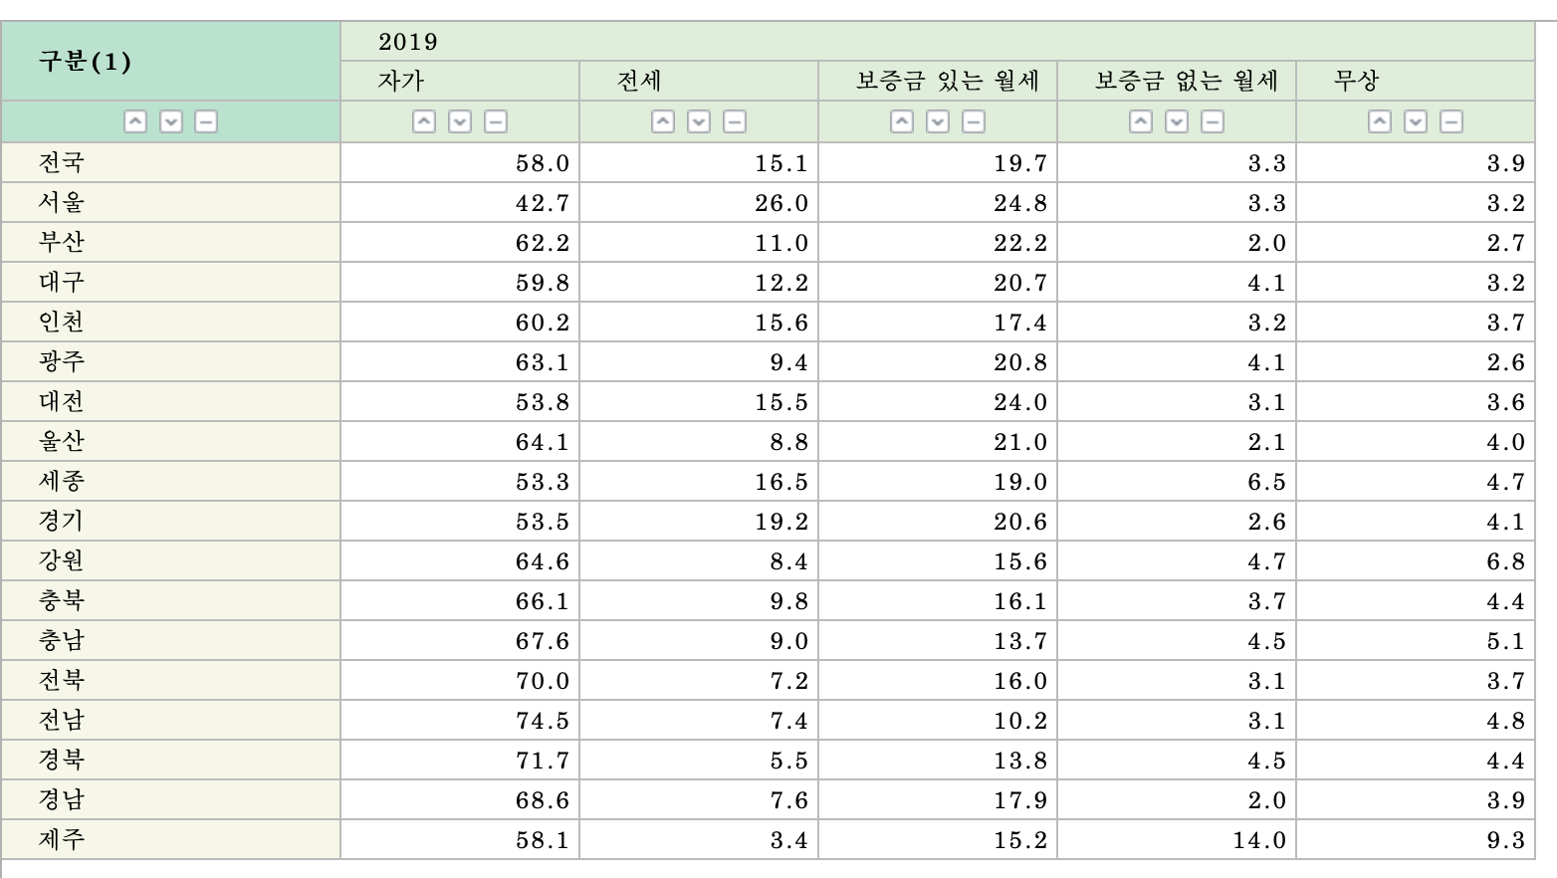
Task: Reset the 보증금 있는 월세 column sort
Action: pos(973,121)
